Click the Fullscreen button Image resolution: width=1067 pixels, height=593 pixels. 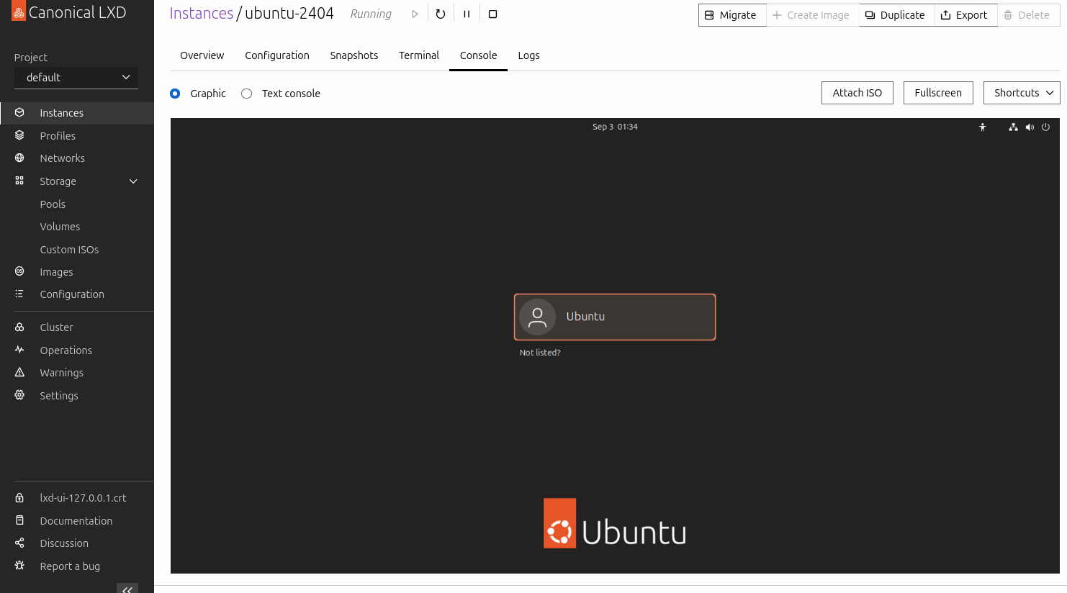pos(938,93)
